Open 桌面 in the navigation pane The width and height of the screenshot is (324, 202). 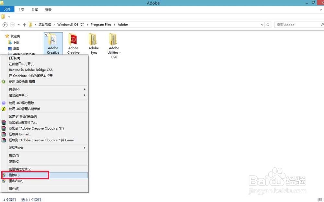[x=16, y=48]
